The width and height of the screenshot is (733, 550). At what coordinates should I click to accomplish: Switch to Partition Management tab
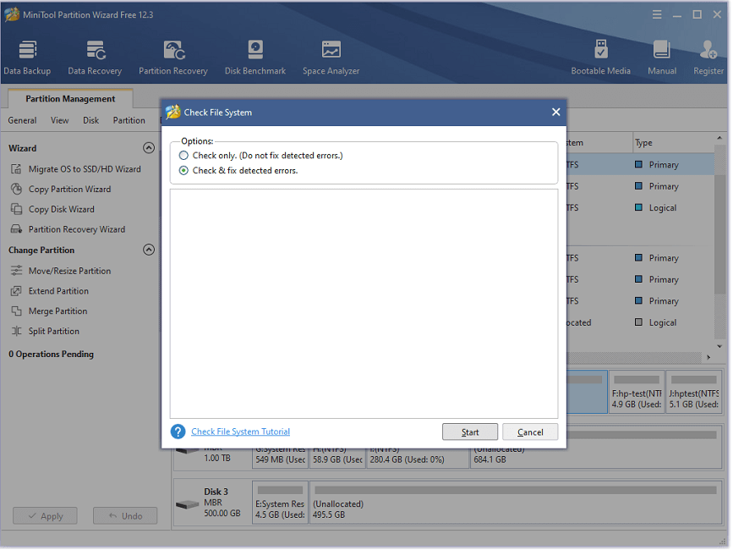tap(70, 99)
